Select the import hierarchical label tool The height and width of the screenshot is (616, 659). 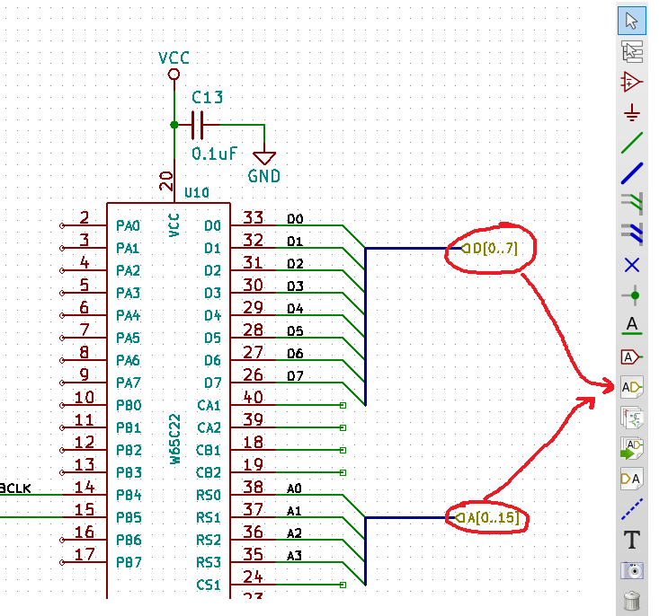pos(632,447)
